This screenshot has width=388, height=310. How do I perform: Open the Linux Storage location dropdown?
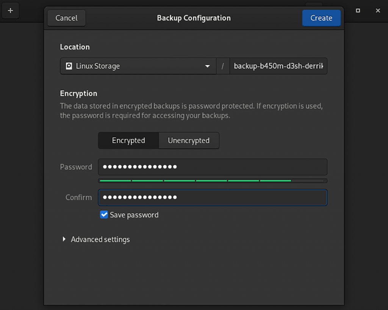(138, 66)
